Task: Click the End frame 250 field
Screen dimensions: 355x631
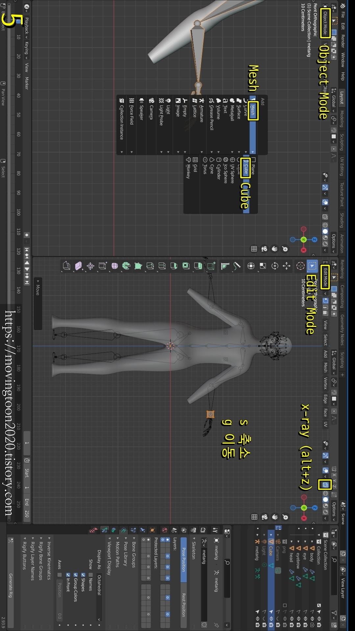Action: (27, 508)
